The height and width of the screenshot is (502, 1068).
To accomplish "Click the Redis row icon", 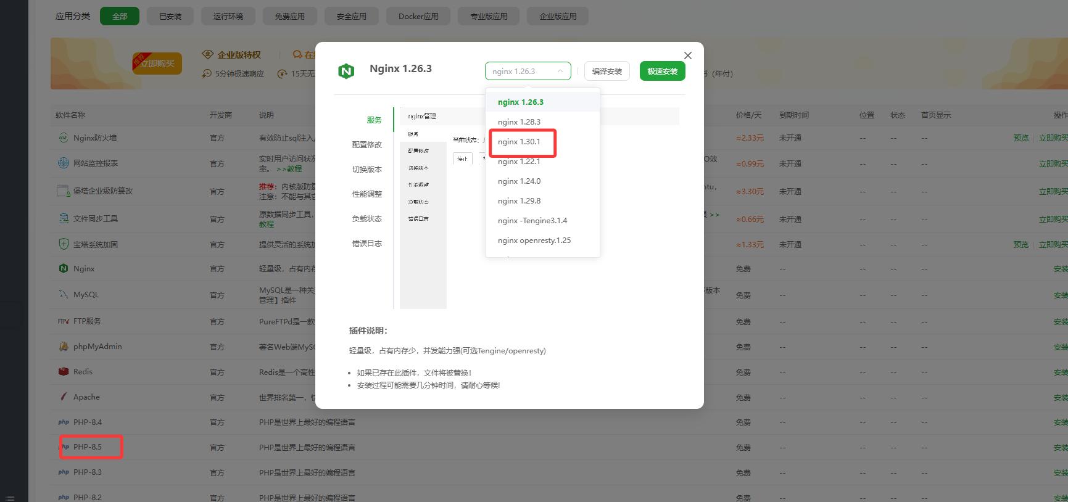I will 64,372.
